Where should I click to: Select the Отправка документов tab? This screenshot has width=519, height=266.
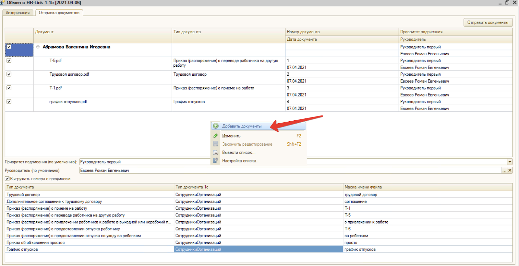(59, 13)
